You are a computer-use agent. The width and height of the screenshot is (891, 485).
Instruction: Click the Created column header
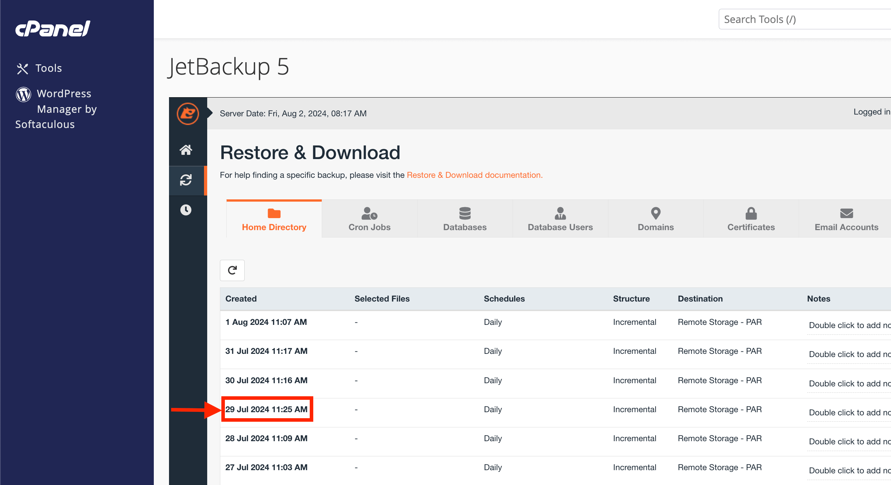coord(241,299)
